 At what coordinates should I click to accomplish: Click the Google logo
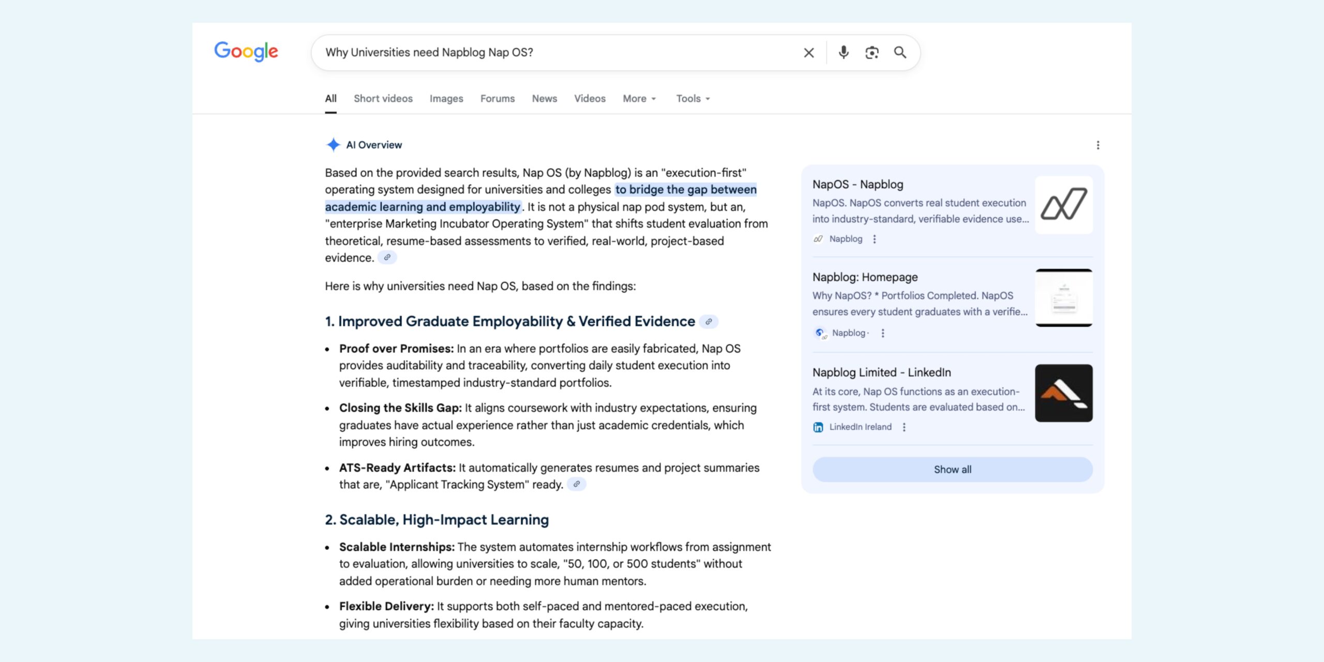pos(246,51)
